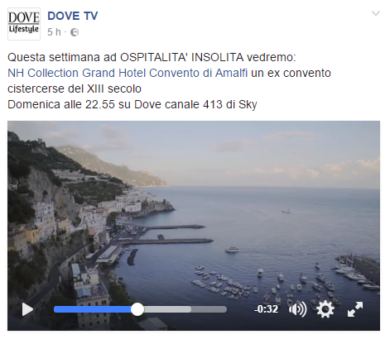Seek to the dark unbuffered end of timeline
The image size is (390, 344).
click(x=209, y=309)
